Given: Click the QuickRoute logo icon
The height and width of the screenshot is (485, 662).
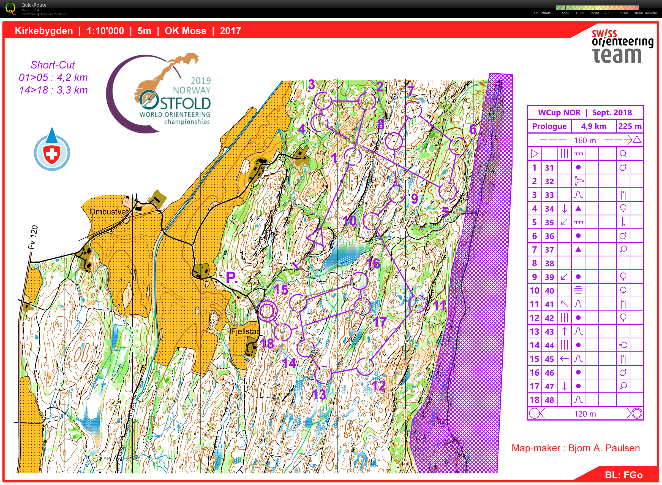Looking at the screenshot, I should coord(10,8).
